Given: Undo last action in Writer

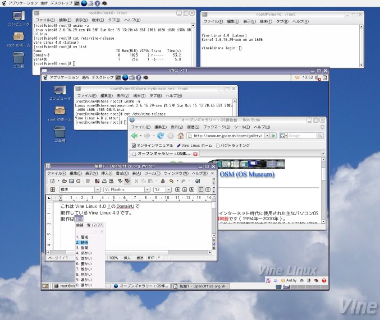Looking at the screenshot, I should (171, 181).
